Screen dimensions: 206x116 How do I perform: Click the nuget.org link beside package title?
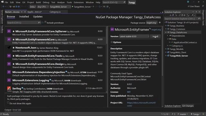point(156,30)
